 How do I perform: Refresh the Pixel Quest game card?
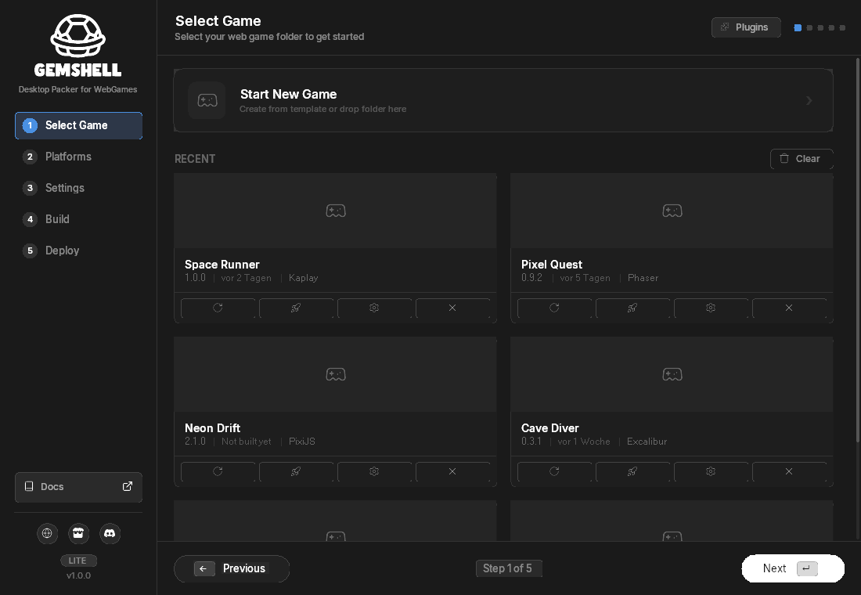point(555,308)
